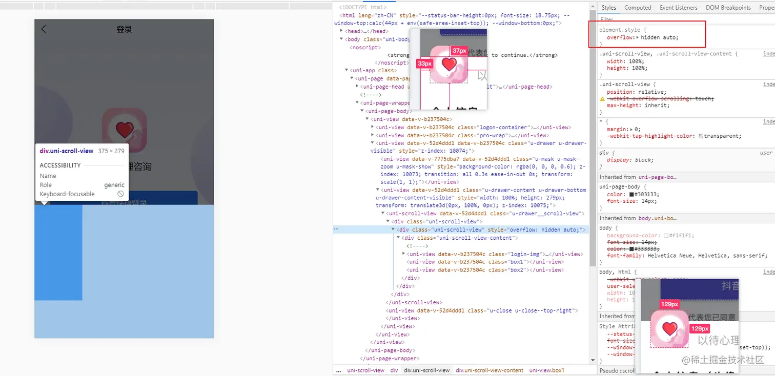Viewport: 775px width, 376px height.
Task: Click the breadcrumb overflow ellipsis
Action: tap(338, 370)
